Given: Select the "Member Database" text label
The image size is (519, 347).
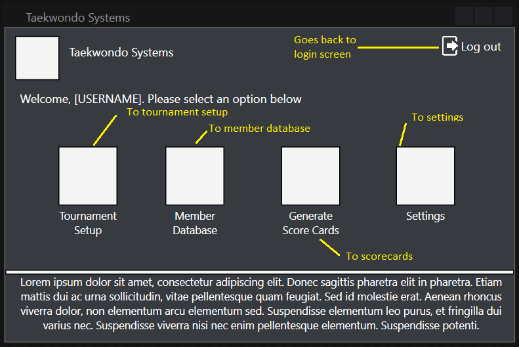Looking at the screenshot, I should coord(195,223).
